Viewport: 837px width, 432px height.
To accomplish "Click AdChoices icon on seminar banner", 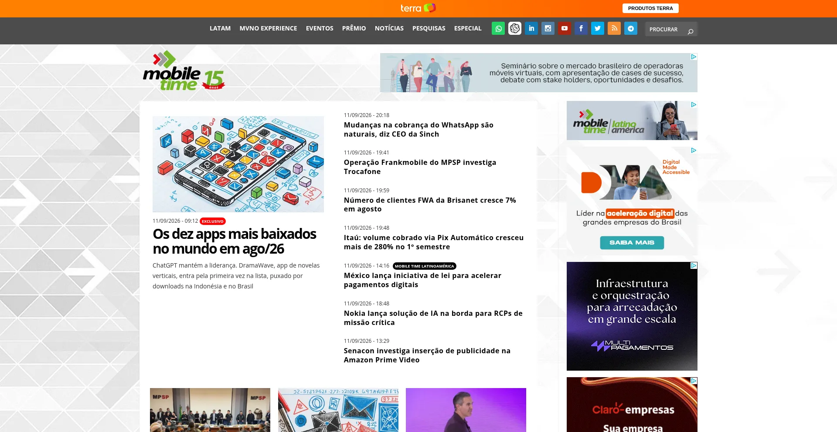I will coord(694,57).
